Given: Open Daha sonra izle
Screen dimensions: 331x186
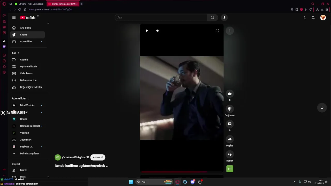Looking at the screenshot, I should 27,80.
